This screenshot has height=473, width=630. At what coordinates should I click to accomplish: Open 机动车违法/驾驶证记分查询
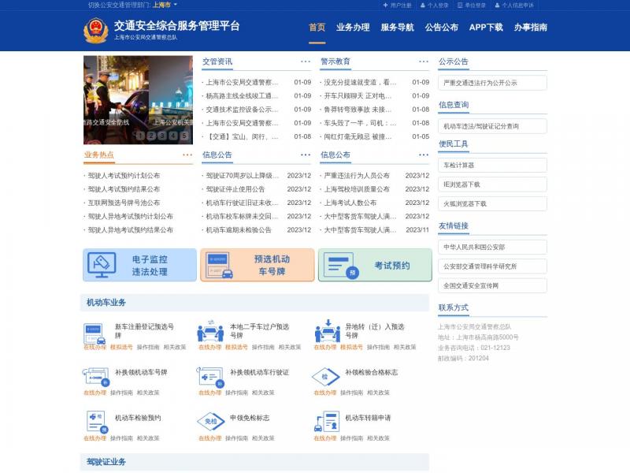(x=493, y=126)
